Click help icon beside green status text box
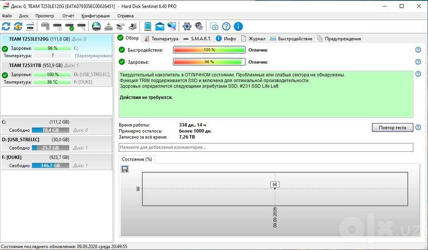Viewport: 428px width, 250px height. click(418, 74)
